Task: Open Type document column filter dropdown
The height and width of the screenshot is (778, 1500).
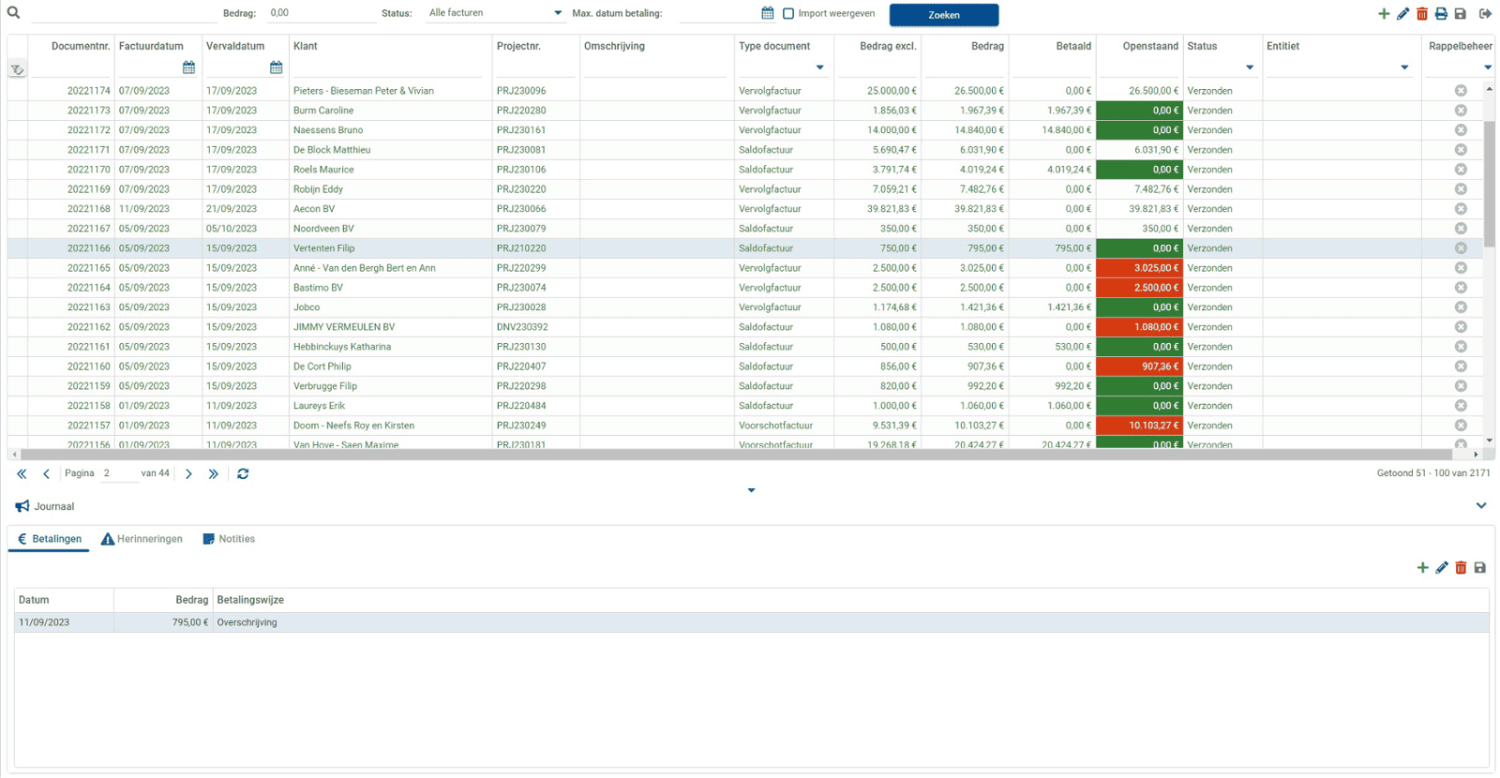Action: pyautogui.click(x=819, y=67)
